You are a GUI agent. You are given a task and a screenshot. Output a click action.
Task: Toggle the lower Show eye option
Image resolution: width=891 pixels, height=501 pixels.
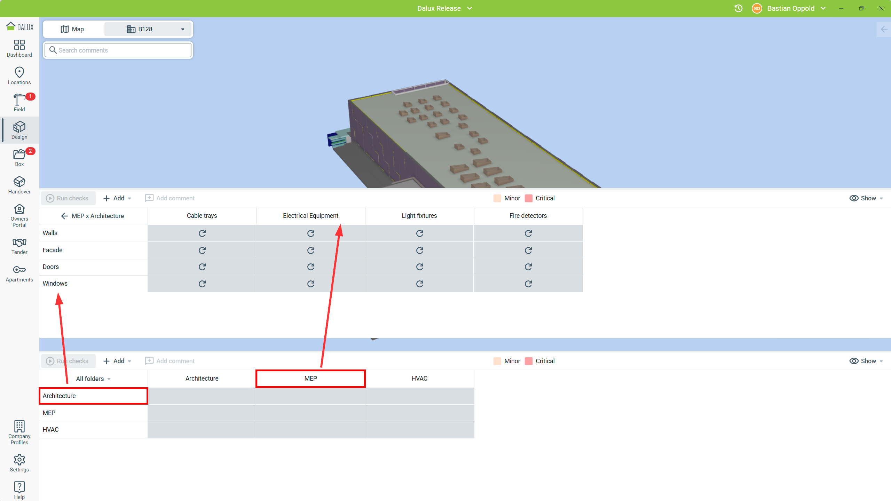pos(866,361)
